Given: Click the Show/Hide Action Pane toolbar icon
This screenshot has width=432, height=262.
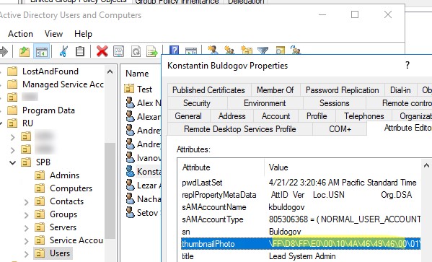Looking at the screenshot, I should 191,51.
